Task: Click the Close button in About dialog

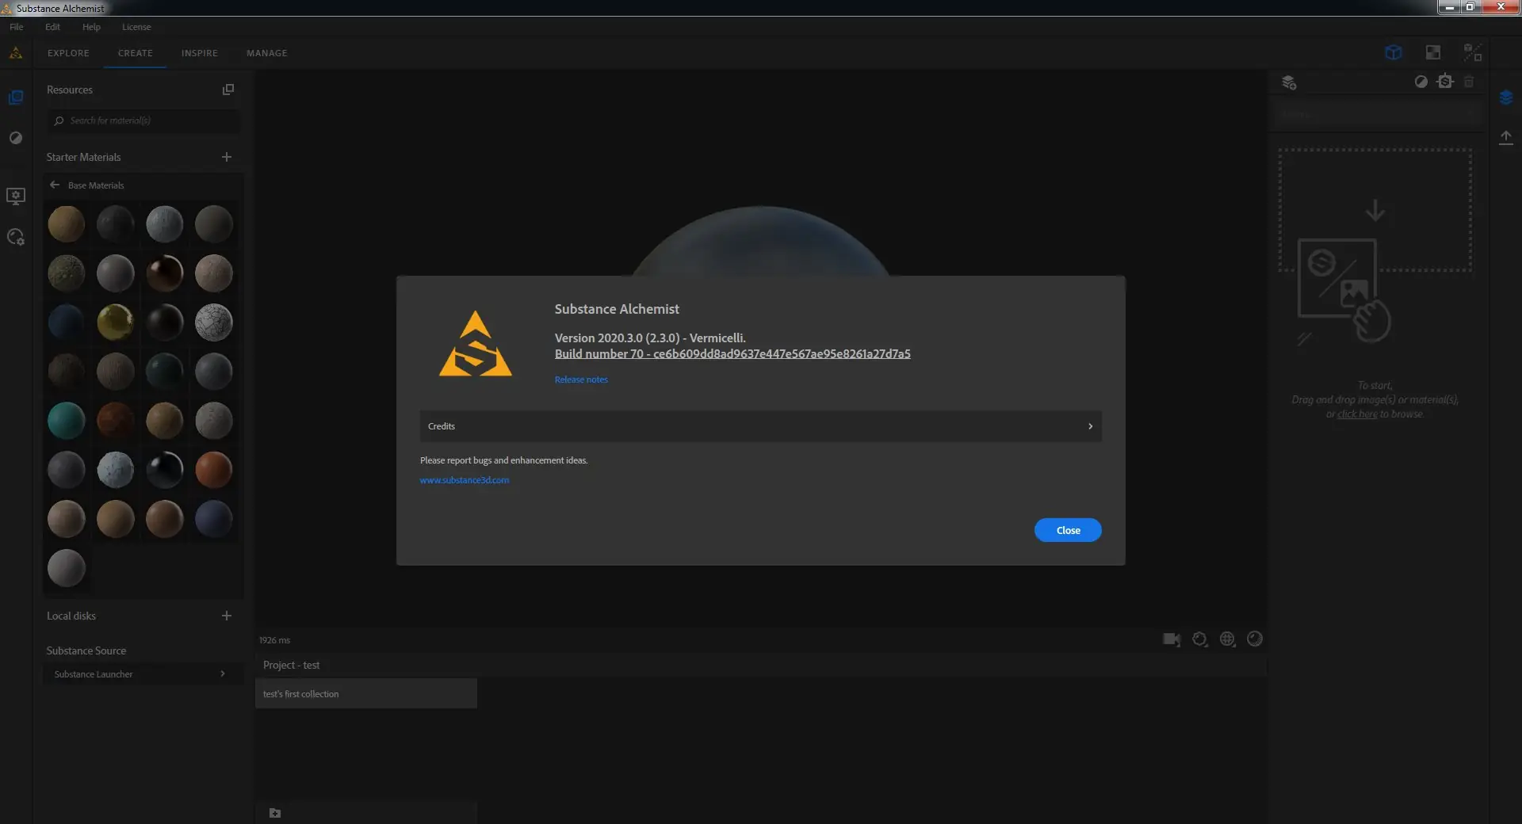Action: tap(1067, 530)
